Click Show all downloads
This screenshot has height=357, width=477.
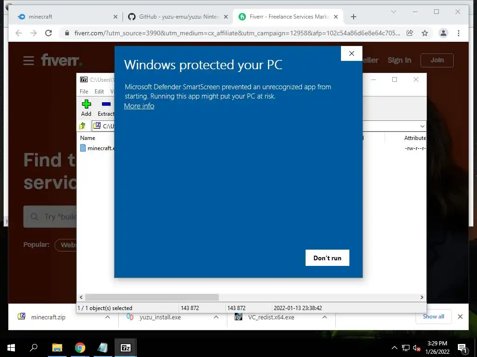point(434,317)
